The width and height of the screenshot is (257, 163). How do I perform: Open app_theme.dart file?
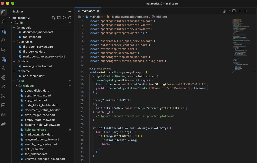(x=34, y=76)
